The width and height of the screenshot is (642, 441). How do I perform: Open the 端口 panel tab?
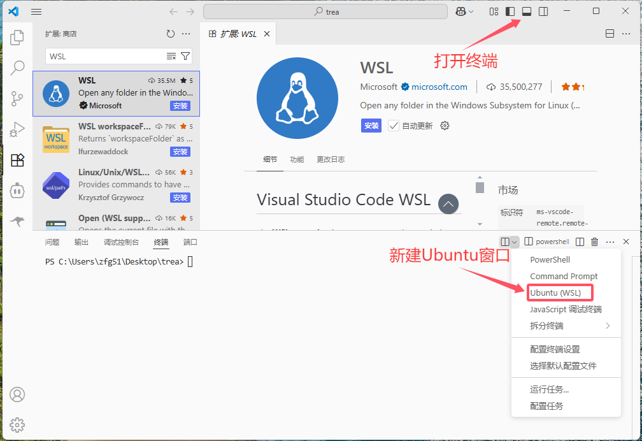pyautogui.click(x=190, y=242)
